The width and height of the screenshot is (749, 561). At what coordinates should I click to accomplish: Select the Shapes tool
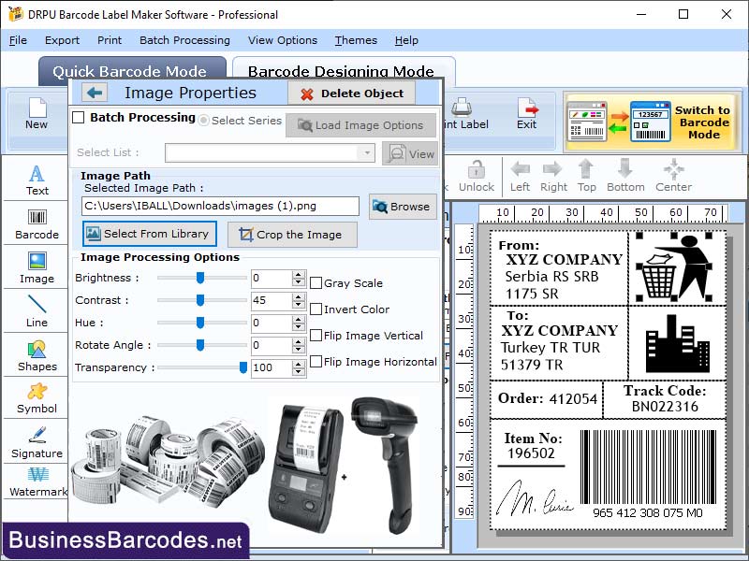37,356
